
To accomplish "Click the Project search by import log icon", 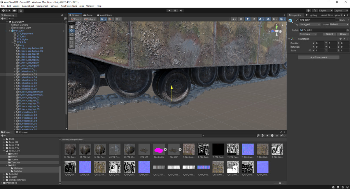I will coord(272,135).
